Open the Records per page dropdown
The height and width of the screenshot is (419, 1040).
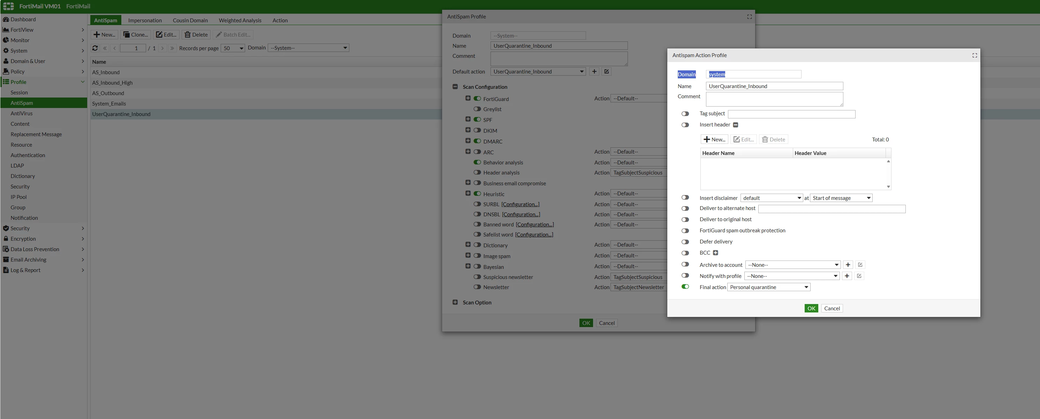coord(233,48)
